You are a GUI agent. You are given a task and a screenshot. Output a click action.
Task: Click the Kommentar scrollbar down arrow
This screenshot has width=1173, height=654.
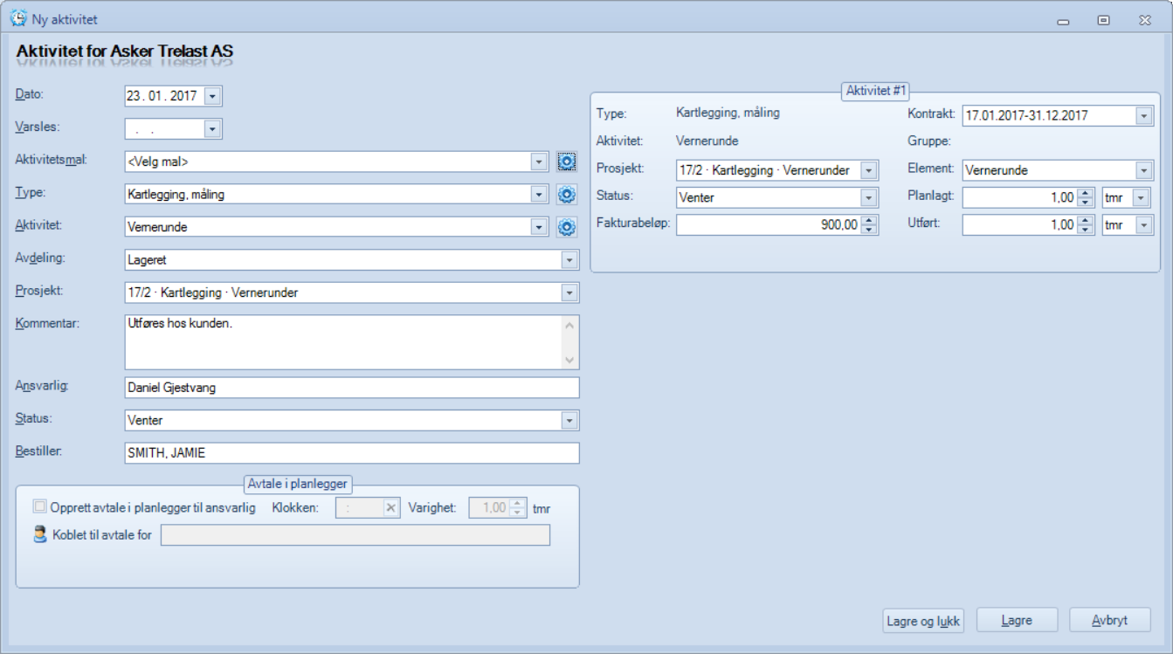tap(570, 360)
